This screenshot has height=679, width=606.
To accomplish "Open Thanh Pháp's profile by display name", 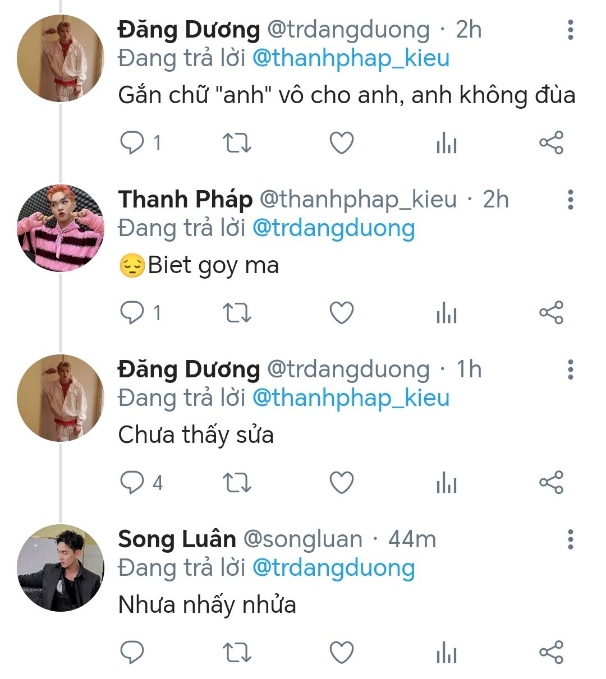I will tap(185, 200).
